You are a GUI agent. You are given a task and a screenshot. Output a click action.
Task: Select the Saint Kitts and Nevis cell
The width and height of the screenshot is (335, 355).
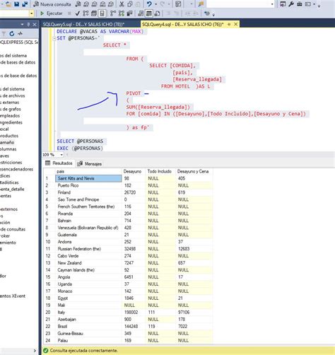[x=88, y=178]
